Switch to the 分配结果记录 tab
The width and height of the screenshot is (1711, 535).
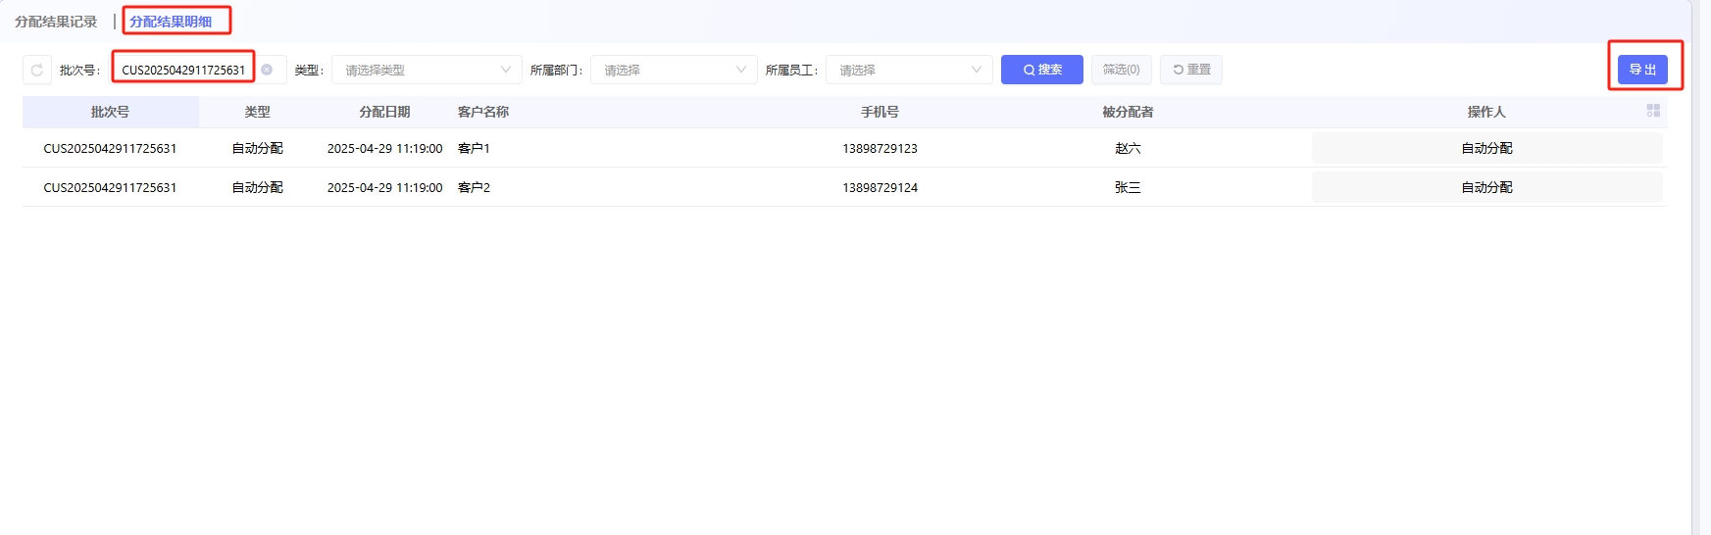[56, 22]
